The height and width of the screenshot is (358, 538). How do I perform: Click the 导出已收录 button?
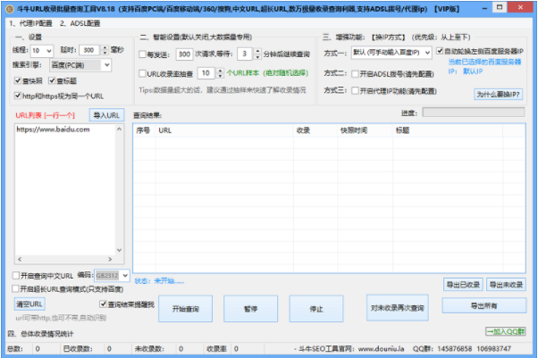[463, 285]
